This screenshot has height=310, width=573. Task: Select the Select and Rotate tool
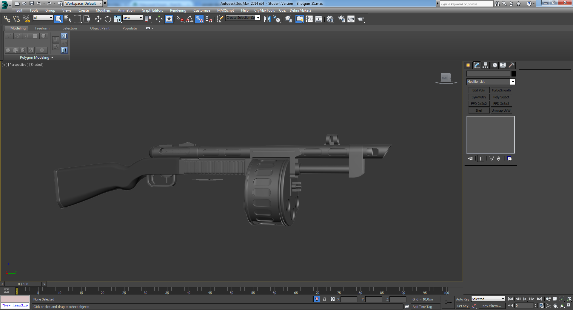(108, 19)
